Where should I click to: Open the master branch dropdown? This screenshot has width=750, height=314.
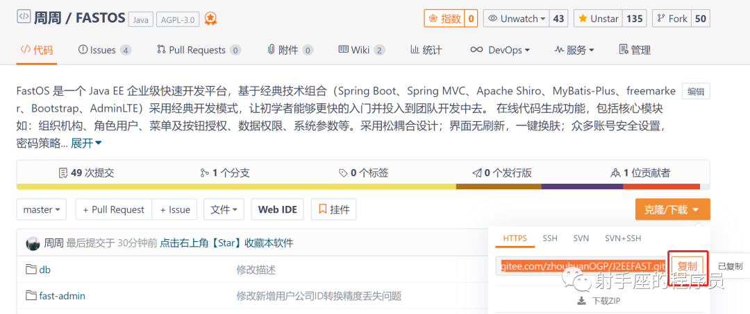point(42,209)
